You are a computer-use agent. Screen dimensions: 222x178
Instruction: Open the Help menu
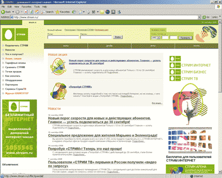pyautogui.click(x=44, y=7)
